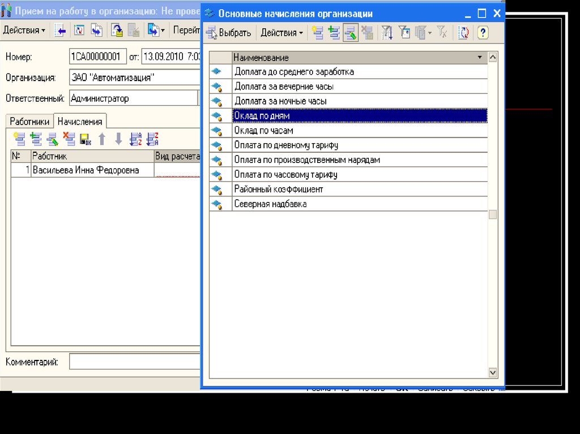Click Васильева Инна Федоровна table row
580x434 pixels.
click(x=86, y=170)
